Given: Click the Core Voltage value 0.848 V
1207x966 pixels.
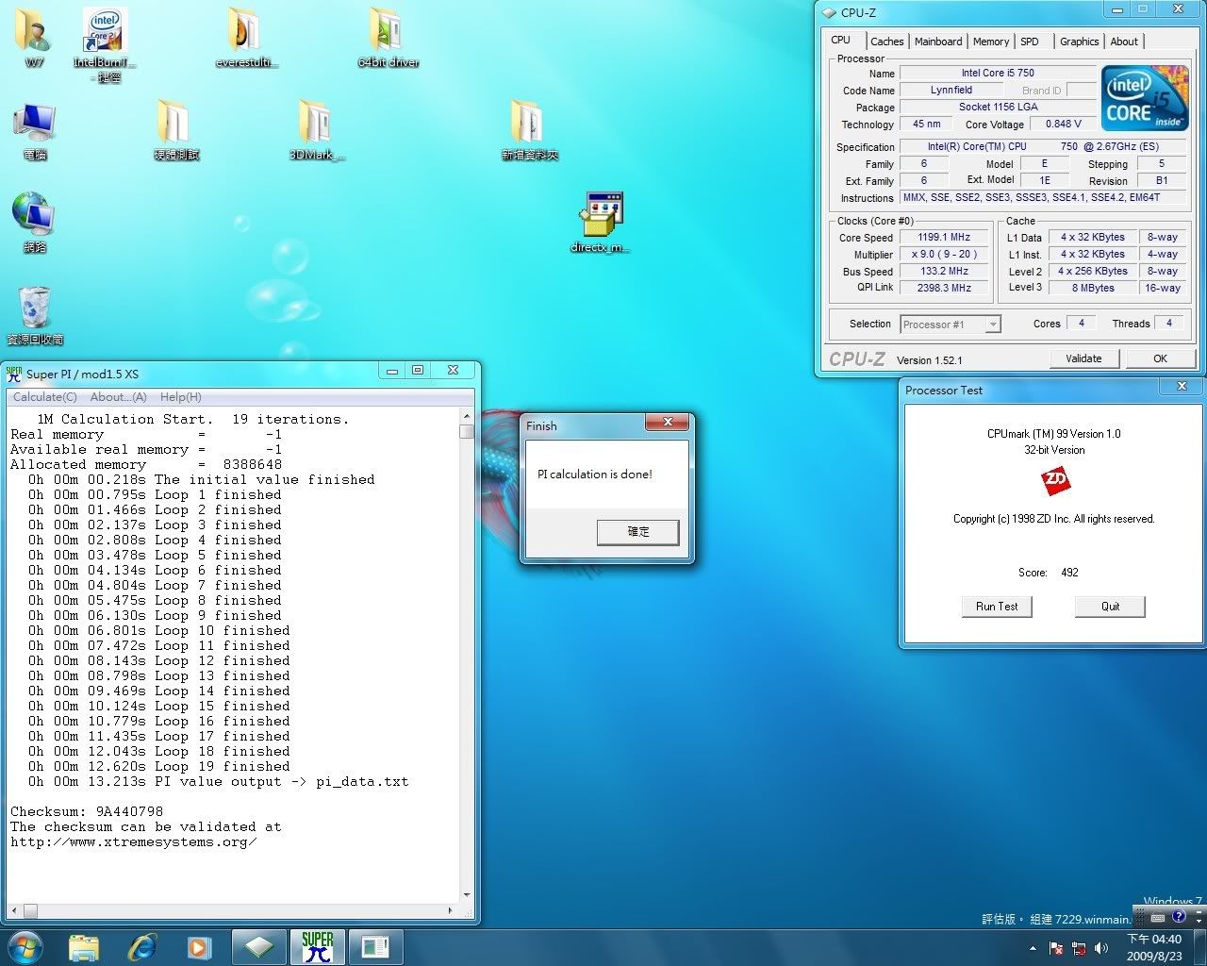Looking at the screenshot, I should [1064, 124].
